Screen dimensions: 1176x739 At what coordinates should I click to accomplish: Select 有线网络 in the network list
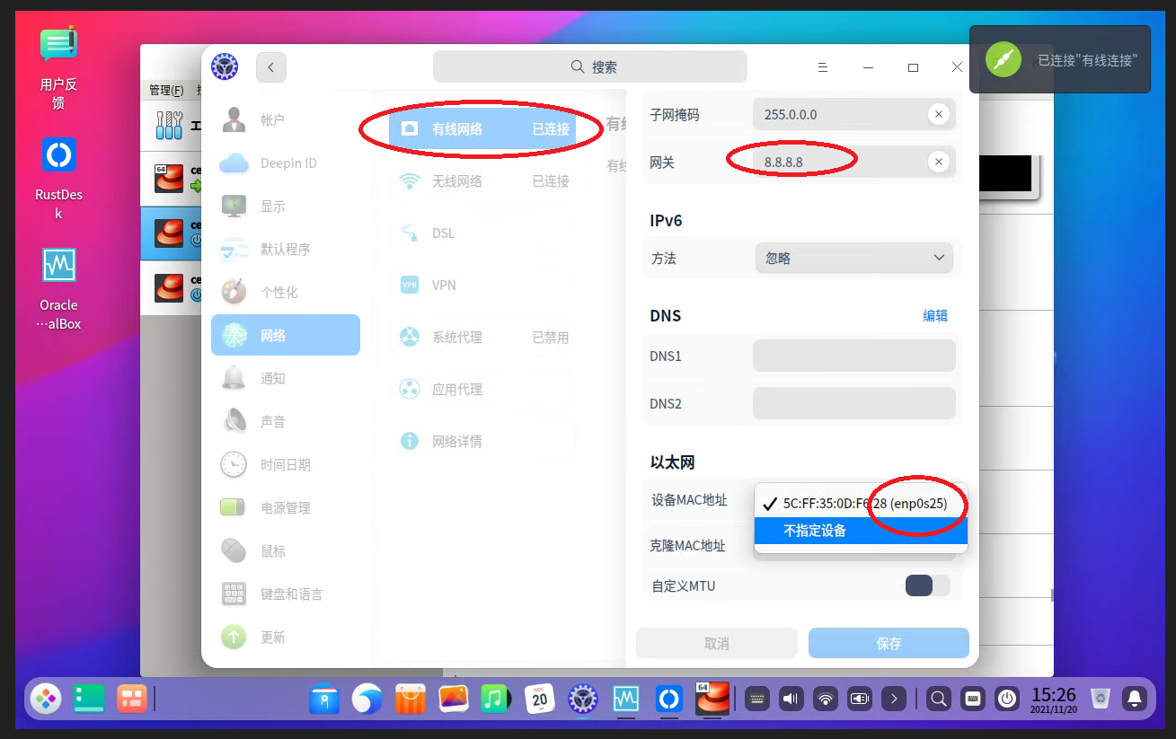[483, 128]
